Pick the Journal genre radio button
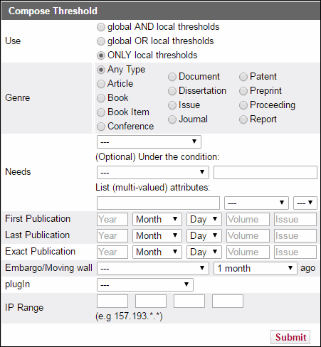The height and width of the screenshot is (347, 321). click(172, 119)
